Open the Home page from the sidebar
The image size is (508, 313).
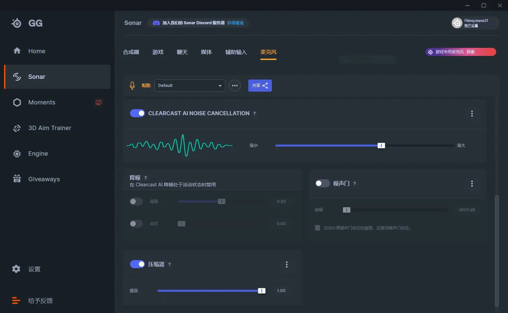tap(36, 51)
